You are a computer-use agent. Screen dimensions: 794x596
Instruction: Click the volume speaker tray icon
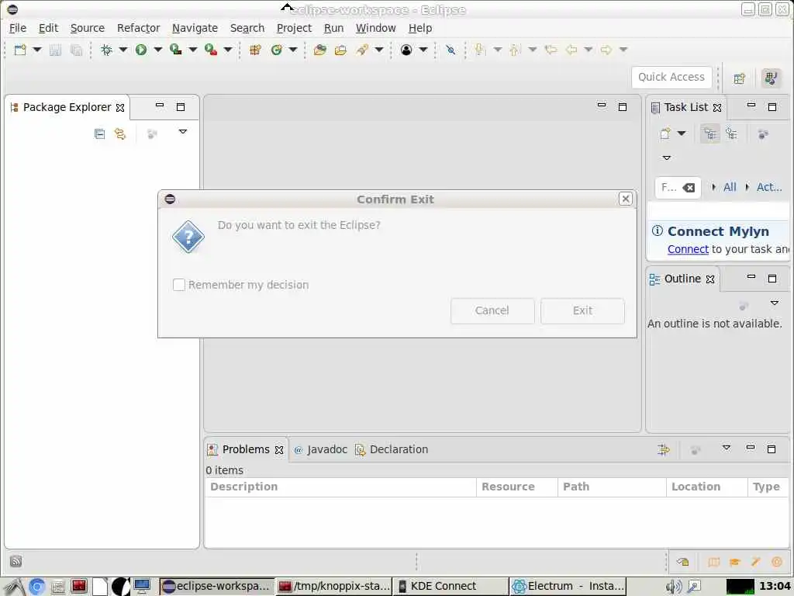pyautogui.click(x=673, y=587)
